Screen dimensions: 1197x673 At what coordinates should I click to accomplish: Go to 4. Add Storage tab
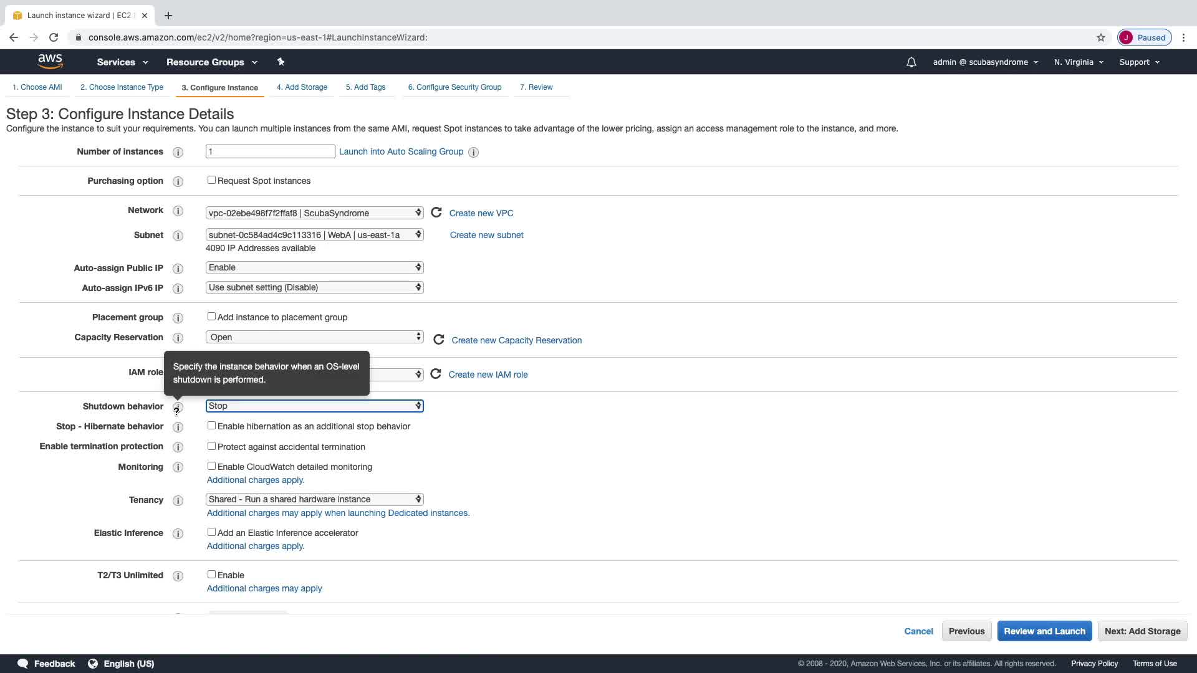(302, 87)
